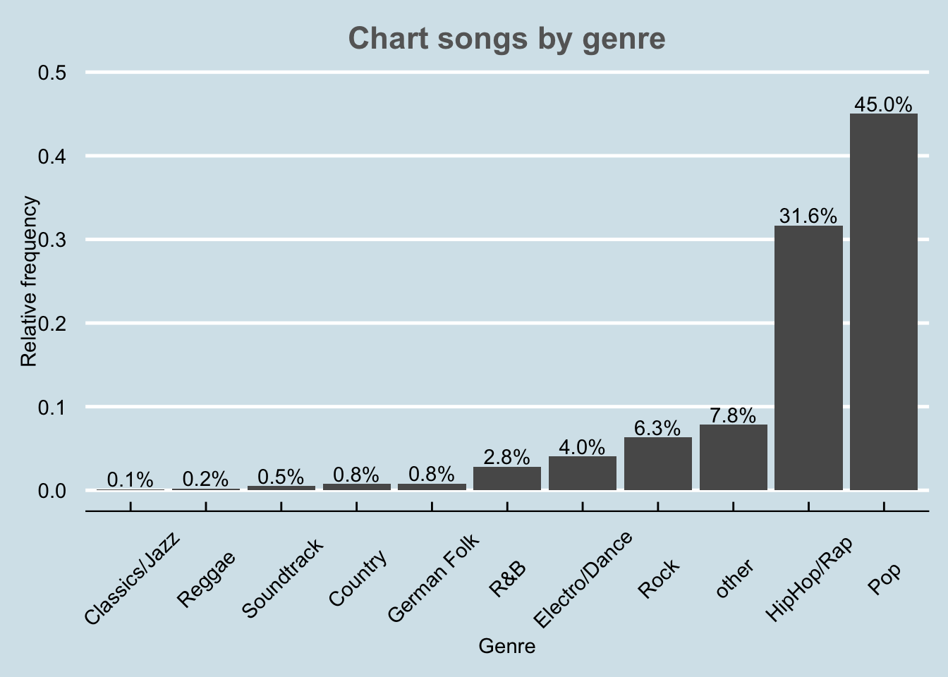The width and height of the screenshot is (948, 677).
Task: Click the 45.0% value label
Action: [x=883, y=104]
